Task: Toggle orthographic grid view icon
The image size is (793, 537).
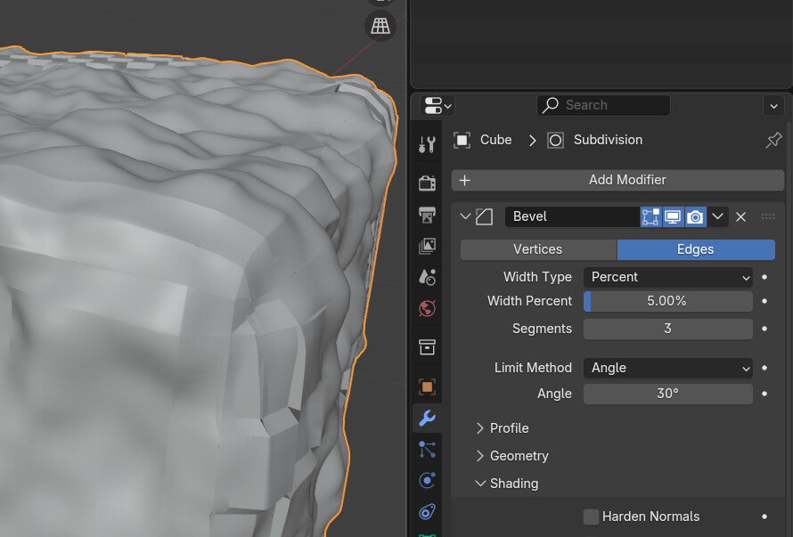Action: pos(380,25)
